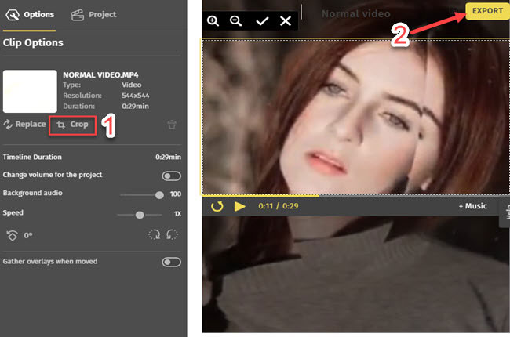Open the Crop tool

[72, 125]
